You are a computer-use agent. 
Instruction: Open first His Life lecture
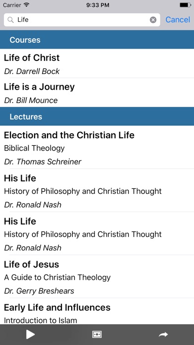tap(97, 190)
